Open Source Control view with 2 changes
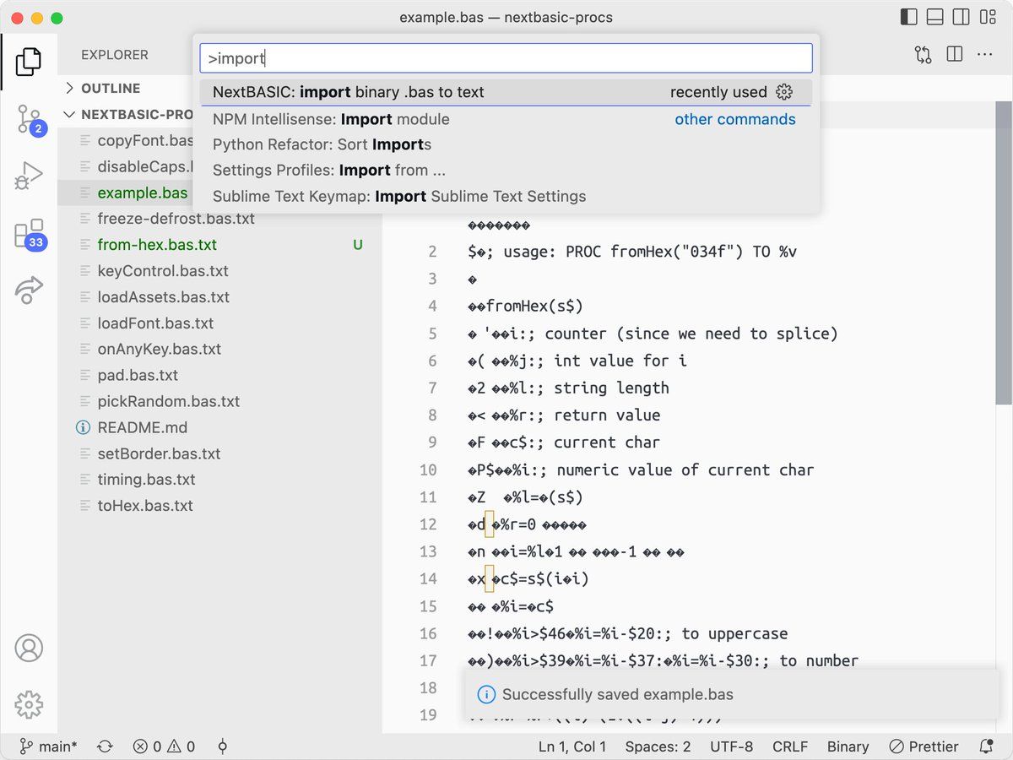The width and height of the screenshot is (1013, 760). 29,120
